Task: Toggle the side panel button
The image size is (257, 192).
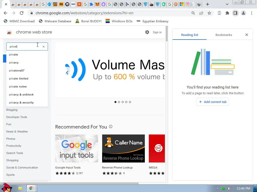Action: pos(235,13)
